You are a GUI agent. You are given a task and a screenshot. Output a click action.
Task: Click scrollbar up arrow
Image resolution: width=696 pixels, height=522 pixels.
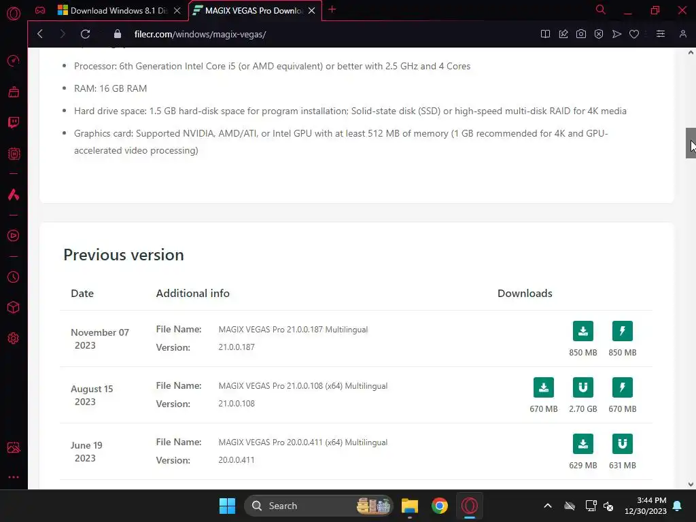(691, 52)
